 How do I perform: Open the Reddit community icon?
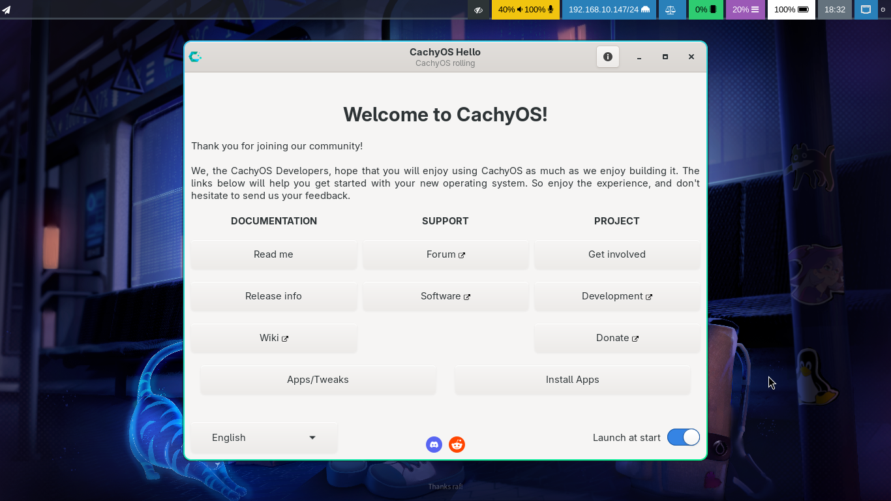click(x=457, y=444)
